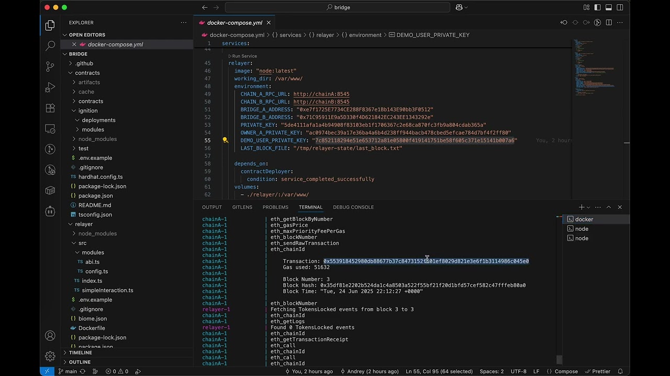Switch to the PROBLEMS tab
This screenshot has width=670, height=376.
275,207
